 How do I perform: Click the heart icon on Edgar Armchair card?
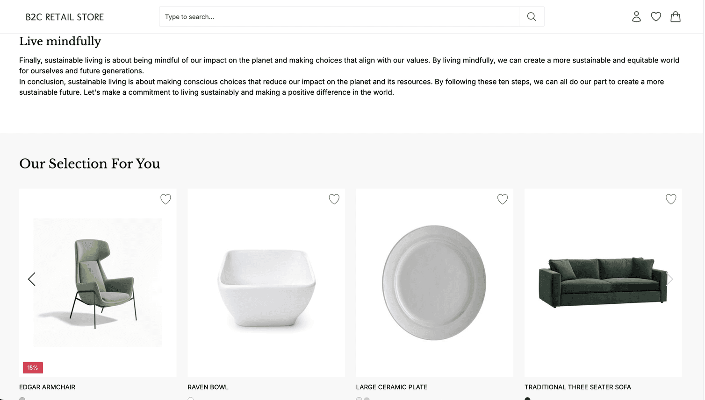pos(165,199)
